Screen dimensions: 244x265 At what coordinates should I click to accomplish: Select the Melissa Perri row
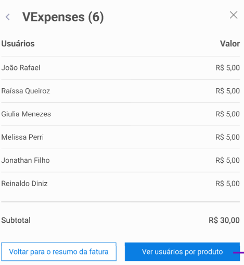click(121, 137)
